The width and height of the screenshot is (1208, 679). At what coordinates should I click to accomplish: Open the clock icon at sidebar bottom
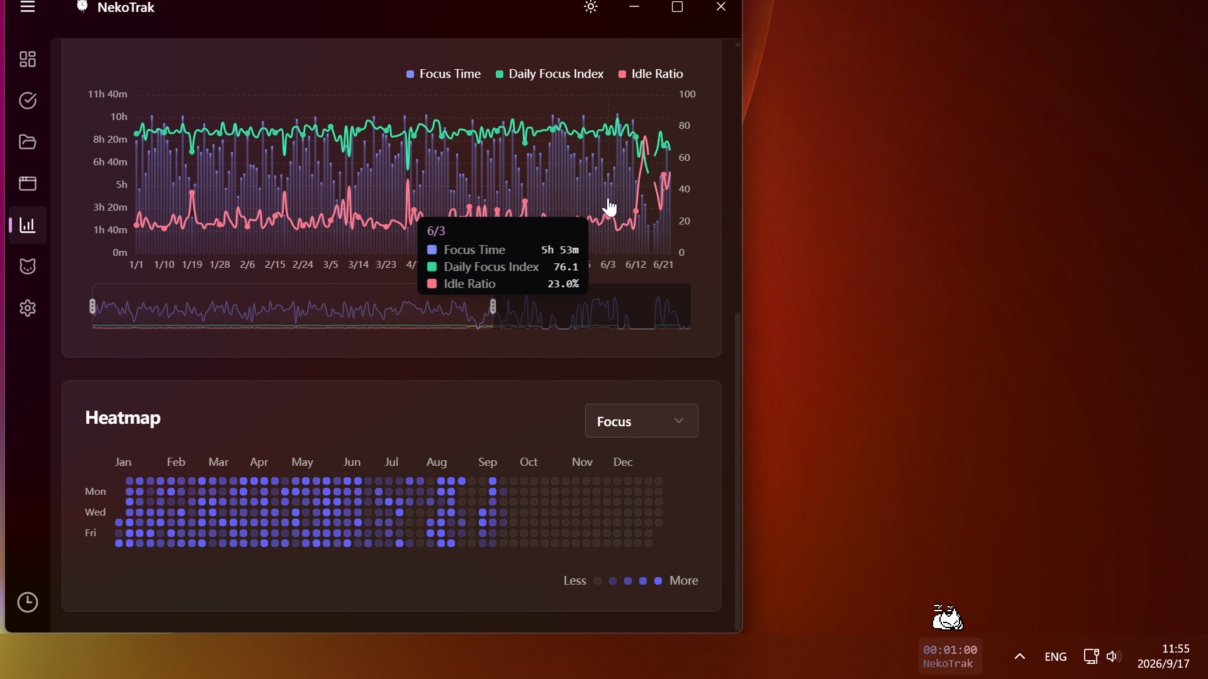(28, 602)
